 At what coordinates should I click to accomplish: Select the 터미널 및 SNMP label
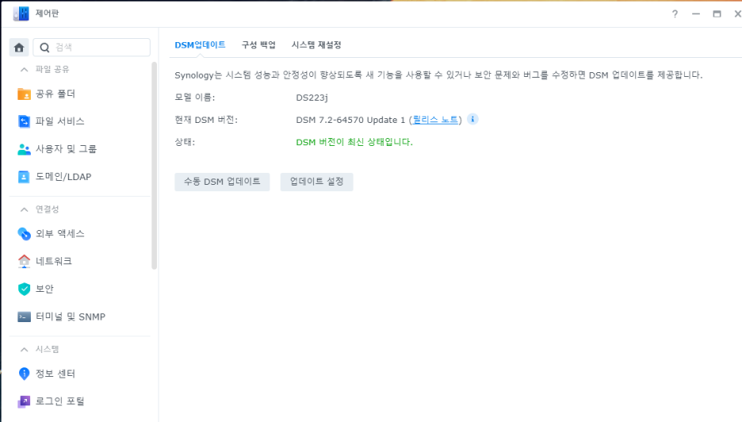pos(71,316)
